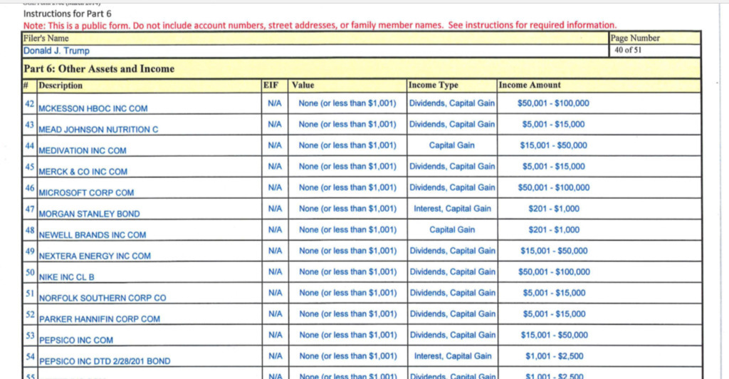729x379 pixels.
Task: Click the EIF column header
Action: (271, 85)
